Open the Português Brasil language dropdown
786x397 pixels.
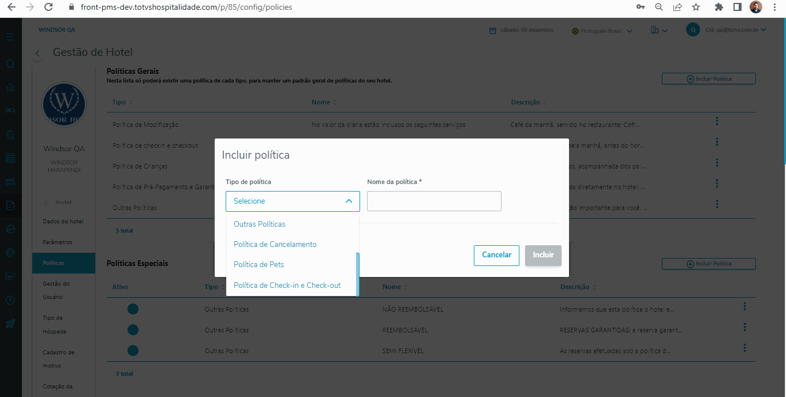click(x=602, y=31)
